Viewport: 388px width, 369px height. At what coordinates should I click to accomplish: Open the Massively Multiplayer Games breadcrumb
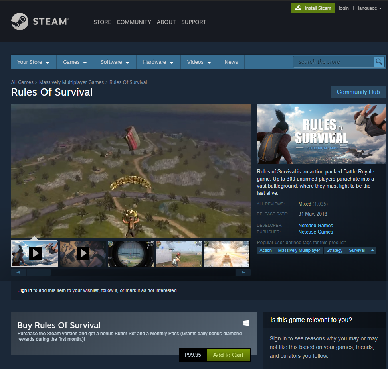[71, 82]
